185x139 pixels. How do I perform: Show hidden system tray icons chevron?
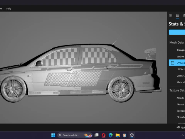pyautogui.click(x=183, y=135)
